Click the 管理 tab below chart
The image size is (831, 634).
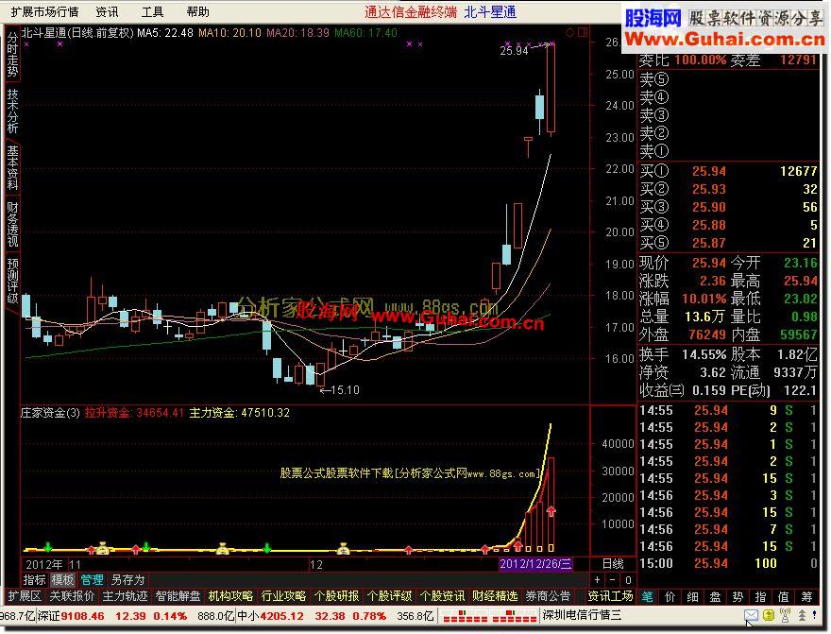[92, 580]
